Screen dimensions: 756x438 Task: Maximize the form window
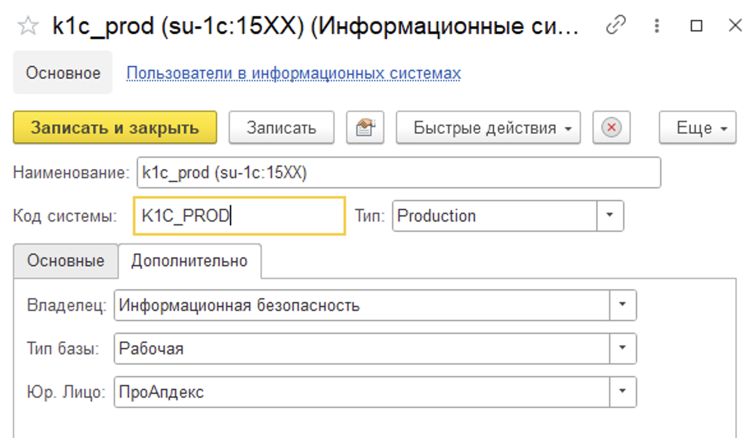coord(697,26)
